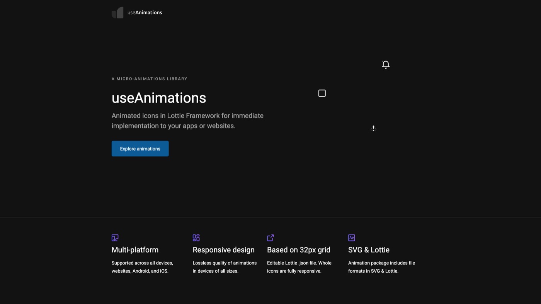Toggle the animated checkbox square icon

(x=322, y=93)
